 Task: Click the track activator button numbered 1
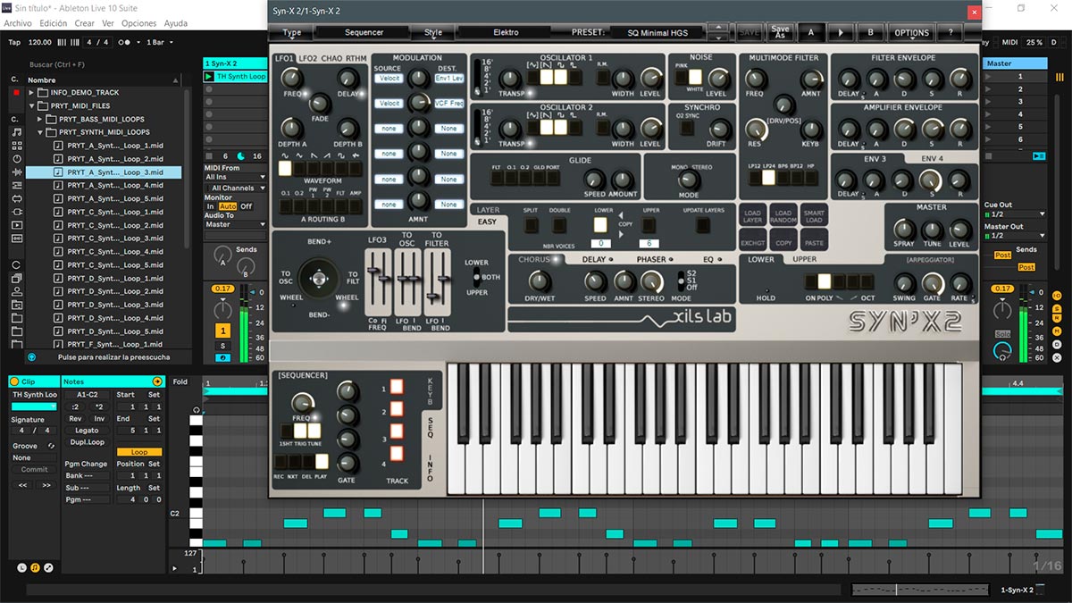(x=222, y=331)
